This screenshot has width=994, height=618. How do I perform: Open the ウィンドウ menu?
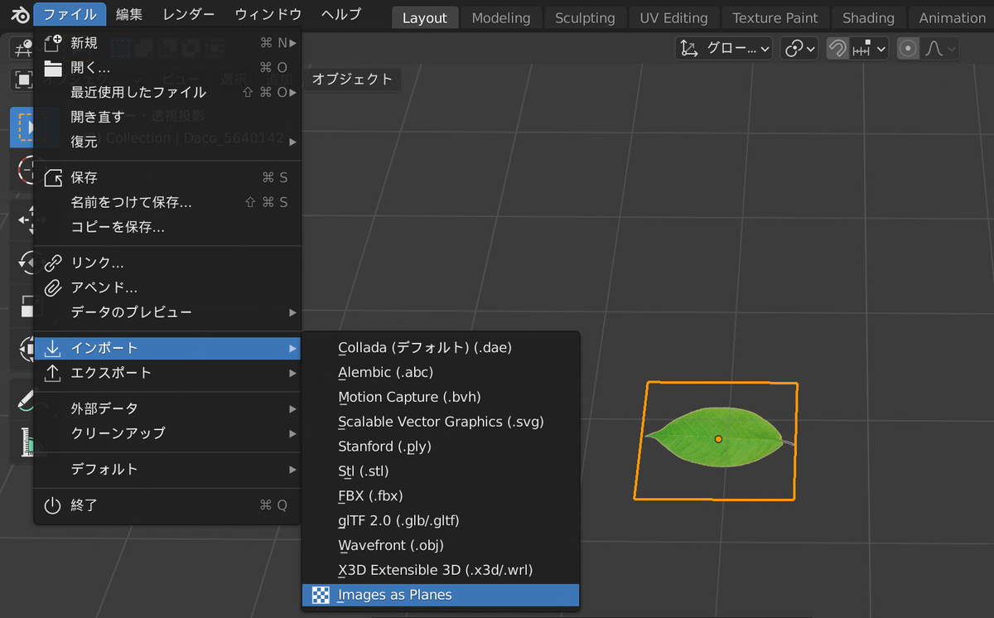click(x=268, y=14)
